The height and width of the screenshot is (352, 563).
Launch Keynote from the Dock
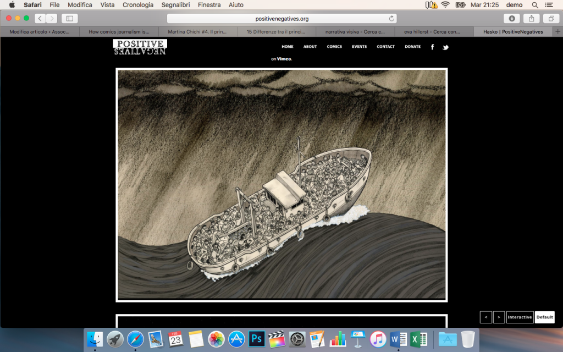[x=357, y=339]
